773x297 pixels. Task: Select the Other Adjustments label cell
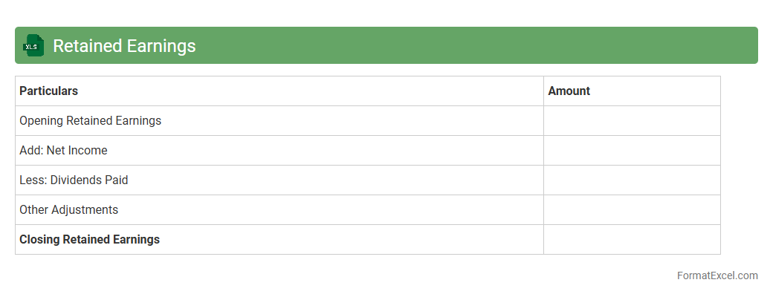point(68,209)
